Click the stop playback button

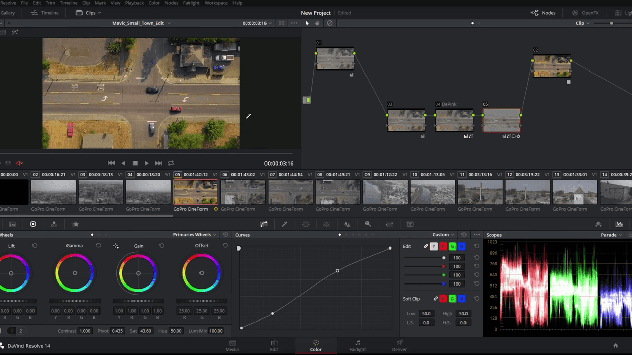pyautogui.click(x=135, y=163)
